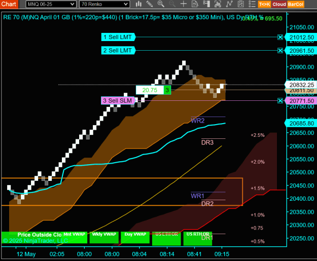Click the zoom in magnifier icon
The width and height of the screenshot is (317, 261).
161,4
